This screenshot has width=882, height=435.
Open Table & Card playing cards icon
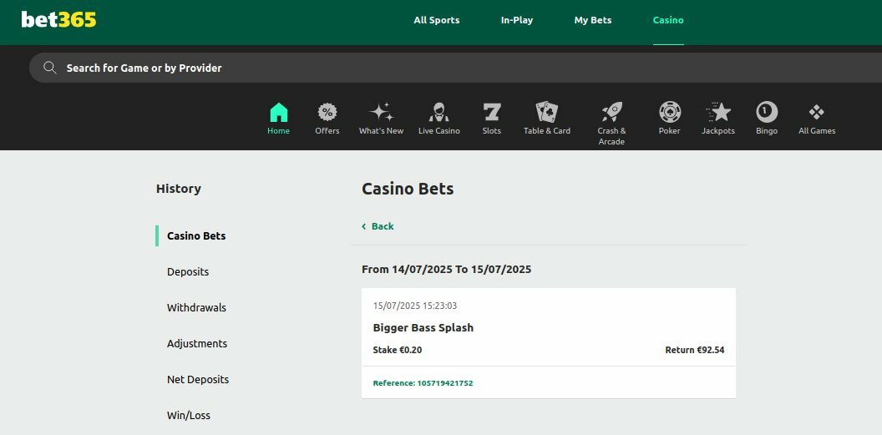pos(547,113)
